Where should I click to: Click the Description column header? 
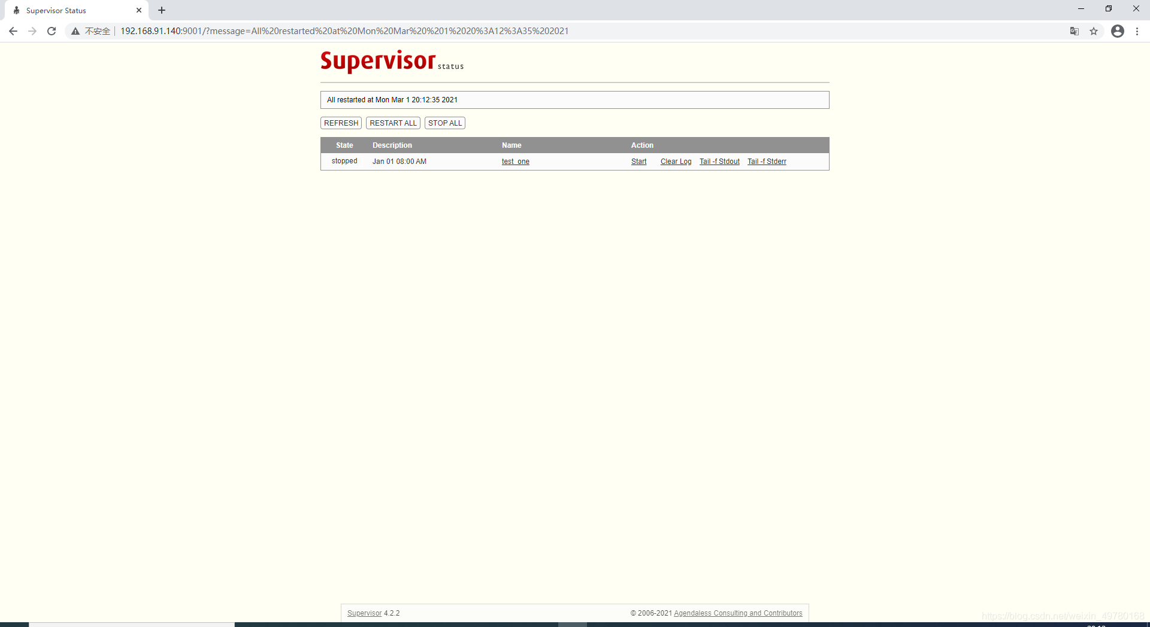(x=392, y=145)
